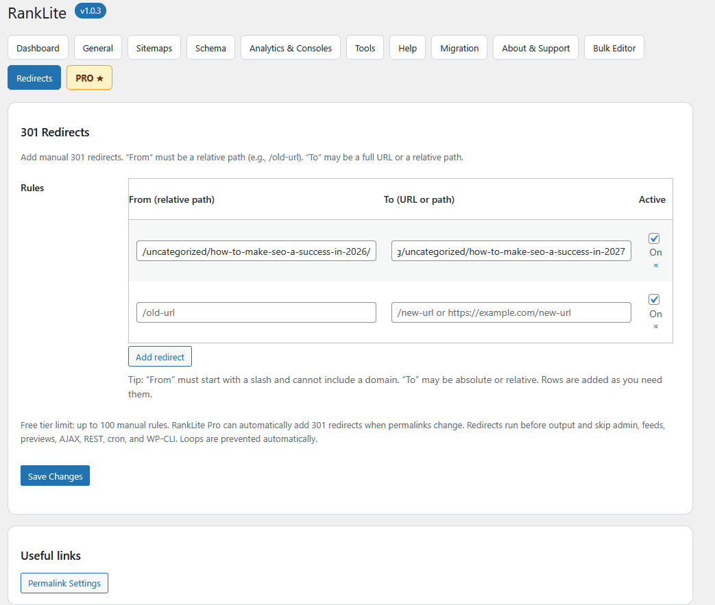Image resolution: width=715 pixels, height=605 pixels.
Task: Select the Redirects tab
Action: [34, 78]
